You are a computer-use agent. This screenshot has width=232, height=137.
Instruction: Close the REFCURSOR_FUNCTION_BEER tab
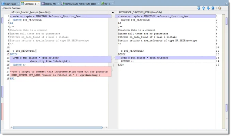[98, 4]
